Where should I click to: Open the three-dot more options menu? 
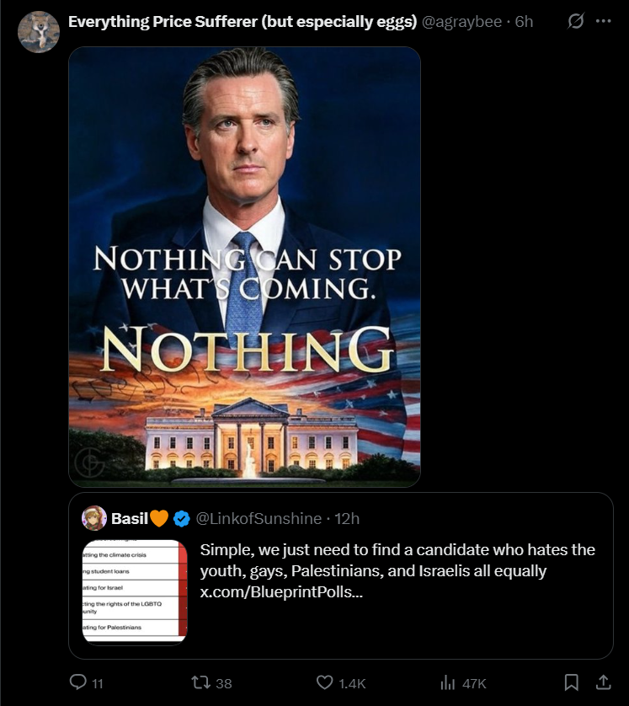click(x=603, y=21)
